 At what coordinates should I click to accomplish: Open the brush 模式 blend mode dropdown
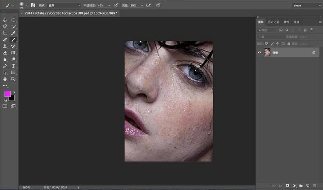[64, 5]
